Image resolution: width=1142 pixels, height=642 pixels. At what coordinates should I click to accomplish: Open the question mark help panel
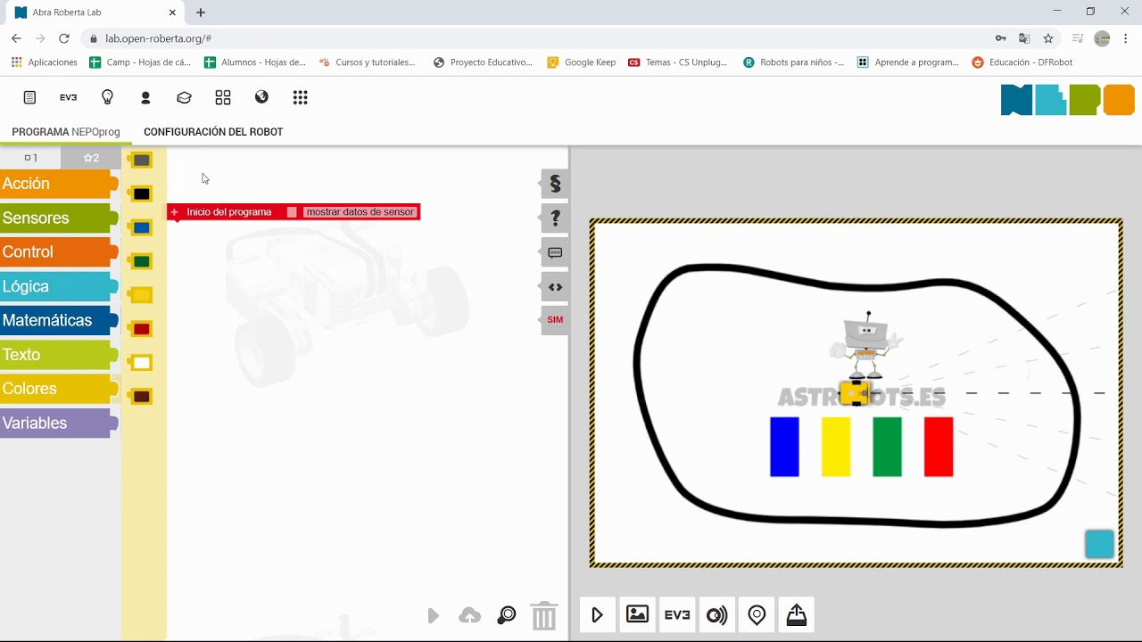(554, 218)
